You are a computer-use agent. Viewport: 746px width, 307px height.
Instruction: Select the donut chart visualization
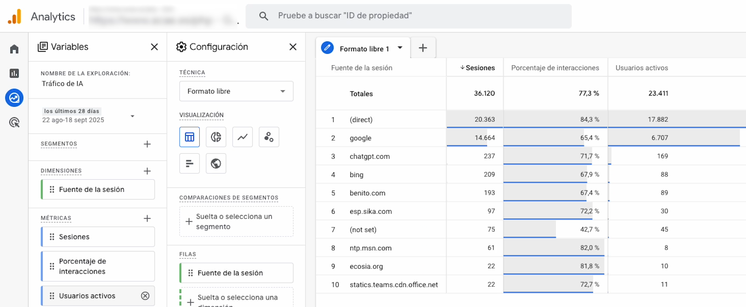click(216, 137)
